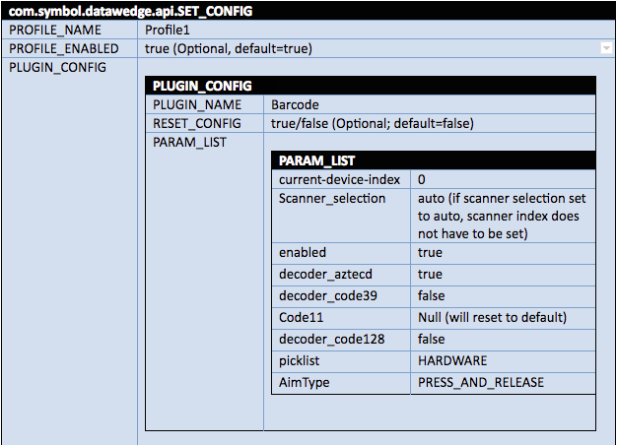Viewport: 617px width, 445px height.
Task: Select the true/false (Optional; default=false) cell
Action: 430,123
